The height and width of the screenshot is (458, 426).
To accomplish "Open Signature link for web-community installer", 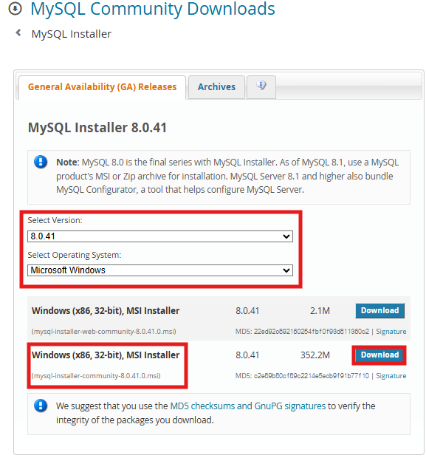I will click(391, 332).
